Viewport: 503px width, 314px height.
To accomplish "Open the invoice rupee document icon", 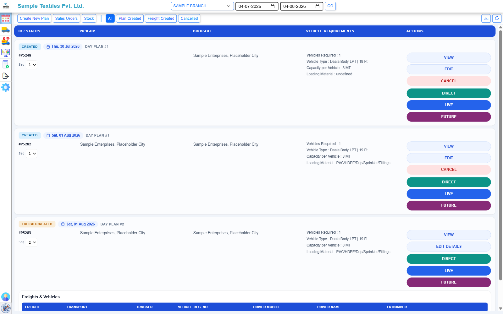I will tap(6, 64).
